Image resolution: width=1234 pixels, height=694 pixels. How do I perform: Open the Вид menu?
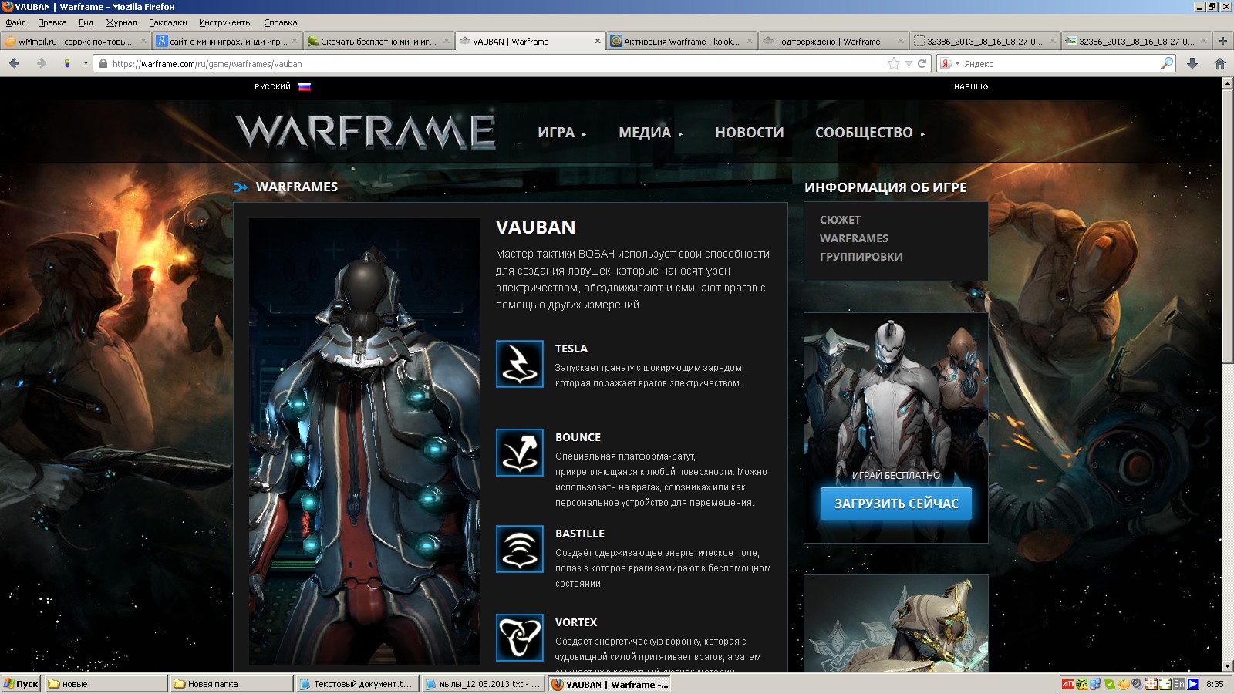(x=86, y=22)
